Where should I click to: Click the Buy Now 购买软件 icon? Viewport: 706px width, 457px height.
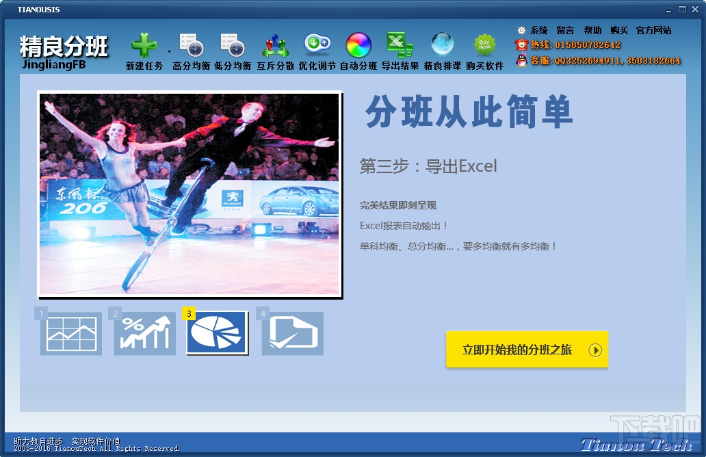click(484, 44)
